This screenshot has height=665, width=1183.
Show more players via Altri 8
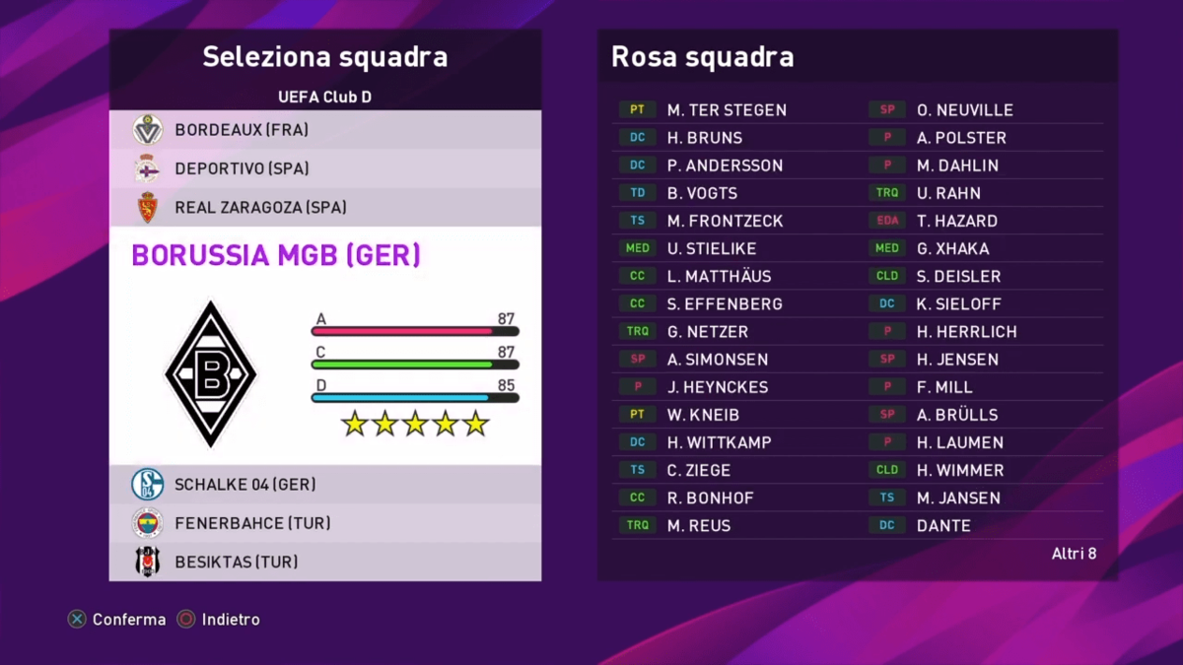[x=1074, y=554]
